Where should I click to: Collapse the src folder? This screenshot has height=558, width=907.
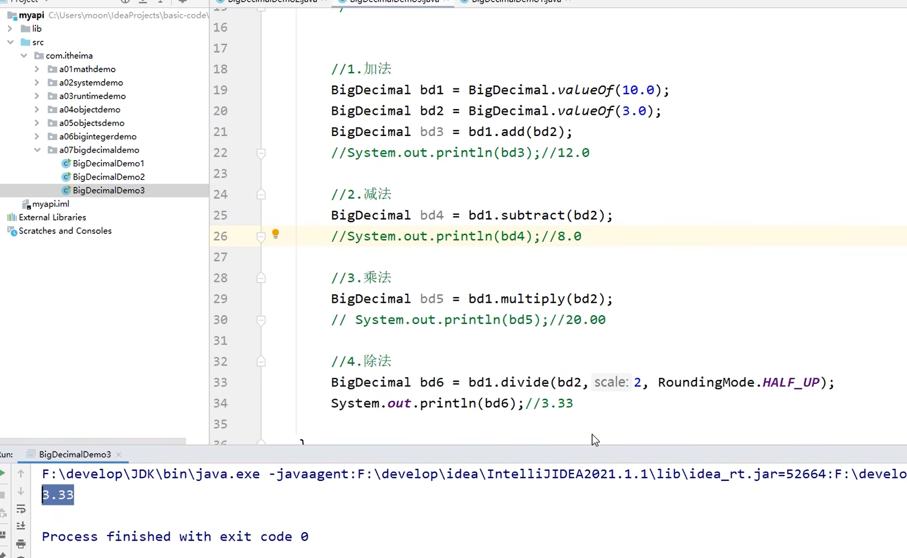click(x=10, y=42)
